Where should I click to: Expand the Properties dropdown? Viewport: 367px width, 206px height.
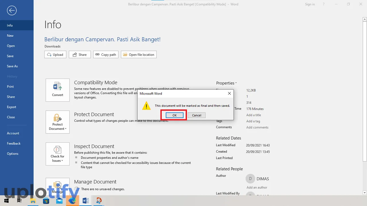click(227, 83)
